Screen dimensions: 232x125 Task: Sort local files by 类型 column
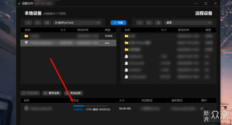click(108, 30)
